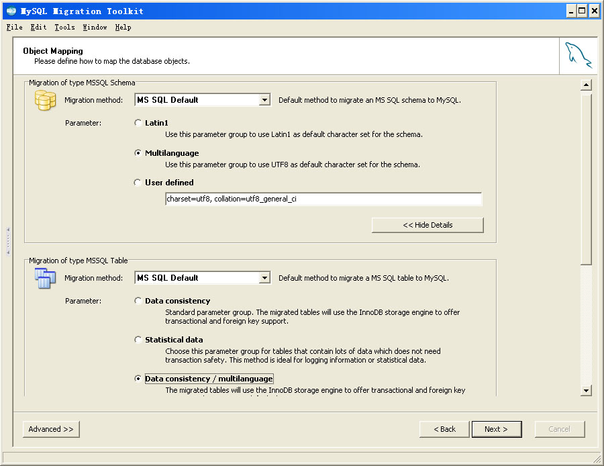Click inside the charset=utf8 text field
The image size is (604, 466).
(x=323, y=199)
